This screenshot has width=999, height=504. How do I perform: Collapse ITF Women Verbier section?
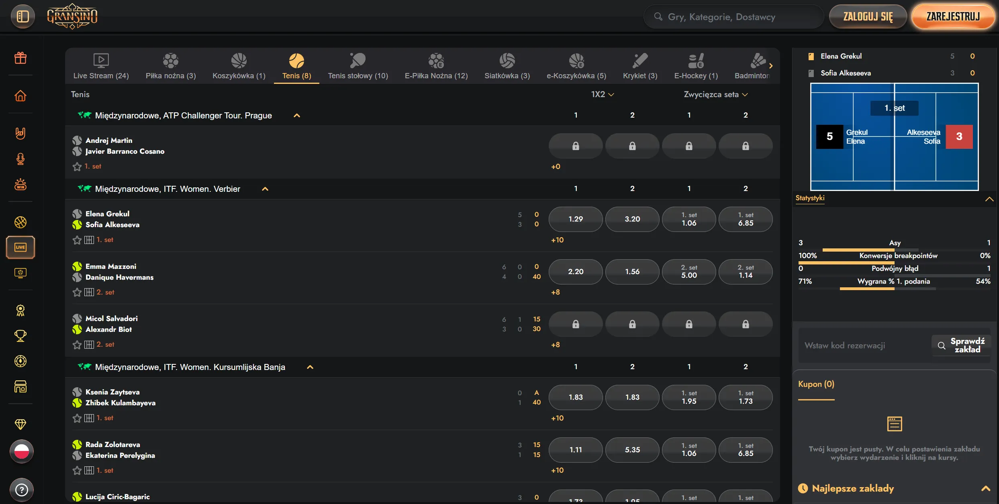265,189
